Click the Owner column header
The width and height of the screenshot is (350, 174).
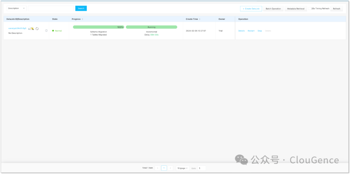tap(222, 19)
